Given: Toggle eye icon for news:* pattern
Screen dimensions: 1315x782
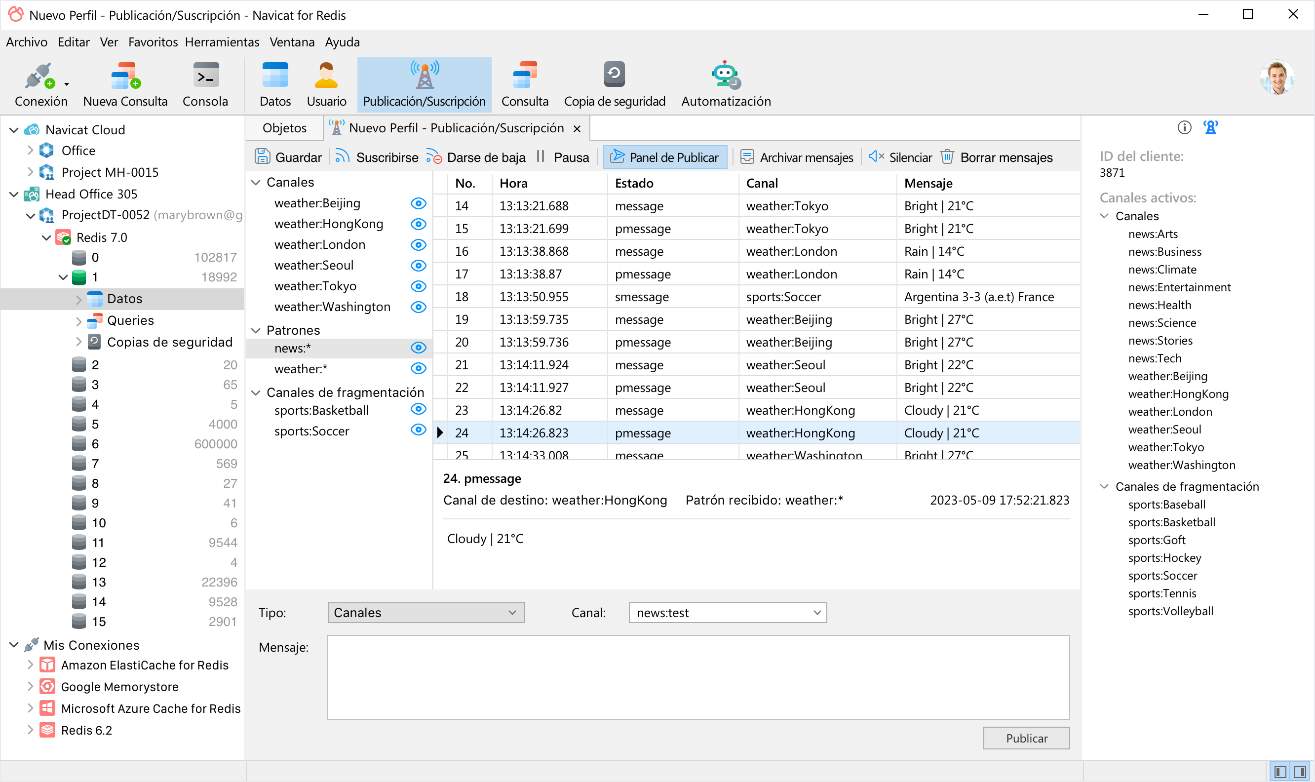Looking at the screenshot, I should (418, 348).
